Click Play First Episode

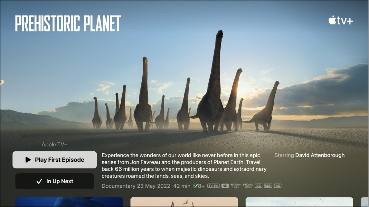(54, 160)
